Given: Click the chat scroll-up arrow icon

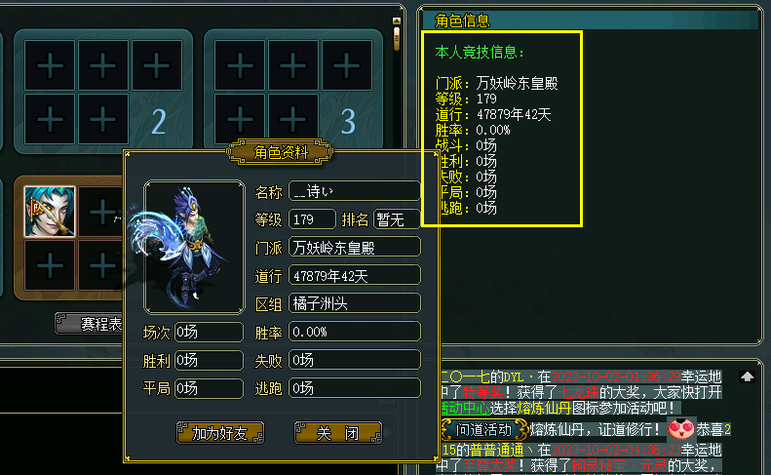Looking at the screenshot, I should click(x=748, y=377).
